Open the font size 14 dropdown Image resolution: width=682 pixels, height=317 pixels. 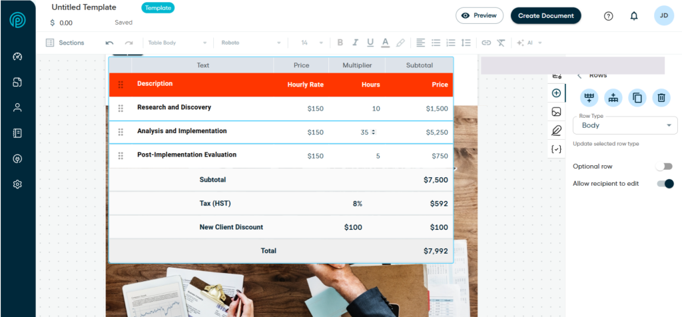312,43
